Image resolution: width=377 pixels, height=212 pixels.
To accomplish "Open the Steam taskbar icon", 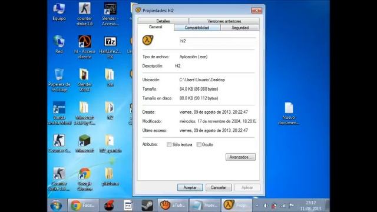I will (x=147, y=206).
